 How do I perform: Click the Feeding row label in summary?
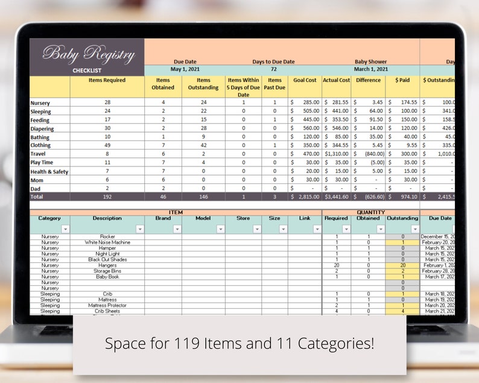40,120
